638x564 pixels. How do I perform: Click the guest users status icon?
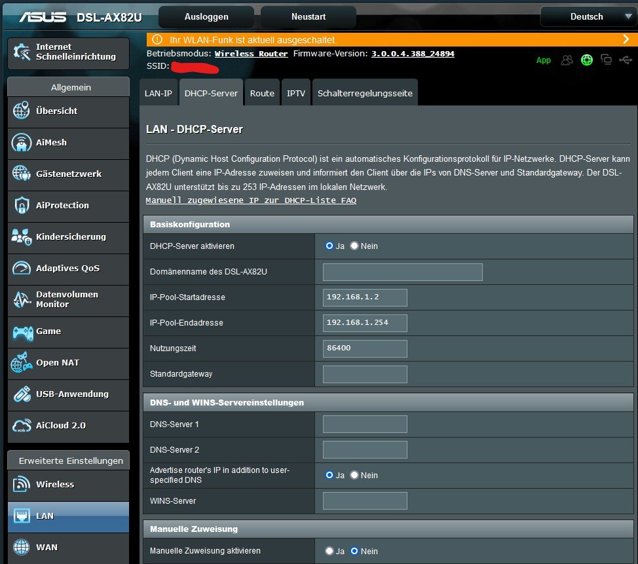567,60
